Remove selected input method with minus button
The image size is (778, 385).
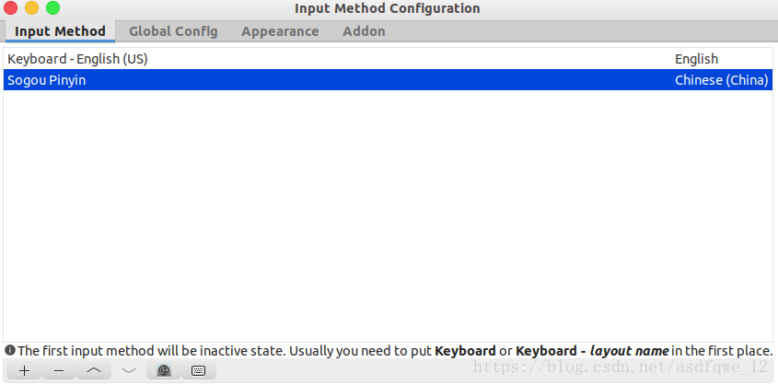(x=59, y=370)
